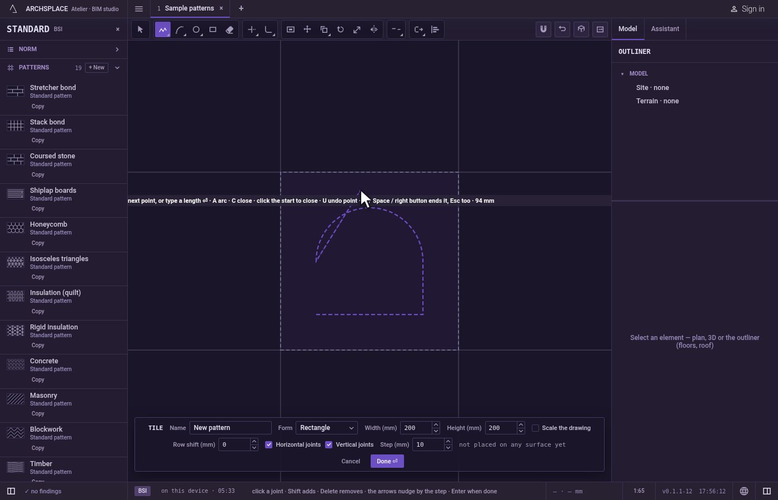Screen dimensions: 778x500
Task: Collapse the PATTERNS section chevron
Action: coord(117,68)
